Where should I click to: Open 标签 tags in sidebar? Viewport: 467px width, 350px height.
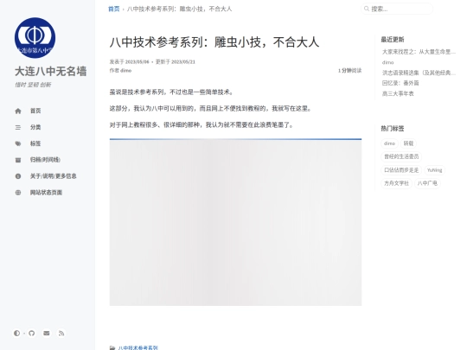click(x=35, y=143)
